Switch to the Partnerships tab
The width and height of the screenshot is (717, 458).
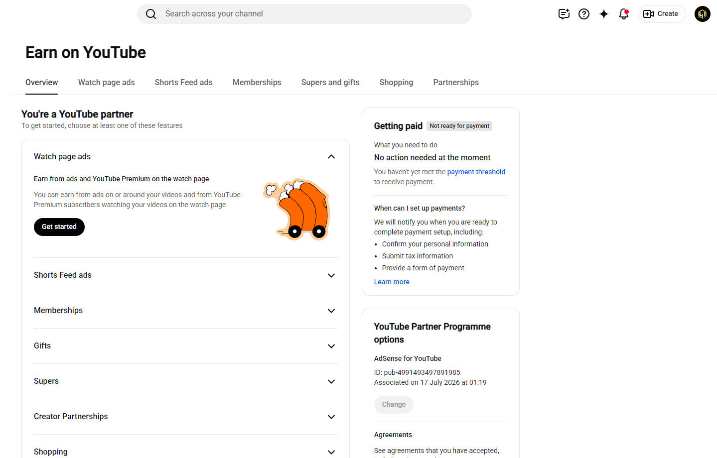coord(456,83)
